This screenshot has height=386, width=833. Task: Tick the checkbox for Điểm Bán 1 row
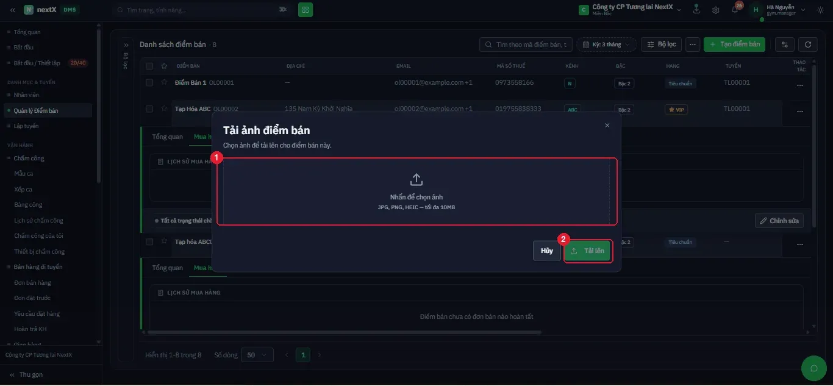[x=149, y=82]
